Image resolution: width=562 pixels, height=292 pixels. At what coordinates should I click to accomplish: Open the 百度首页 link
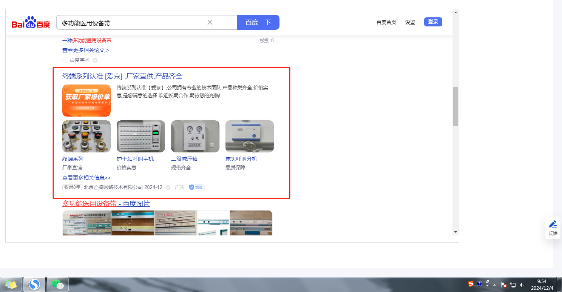(386, 22)
